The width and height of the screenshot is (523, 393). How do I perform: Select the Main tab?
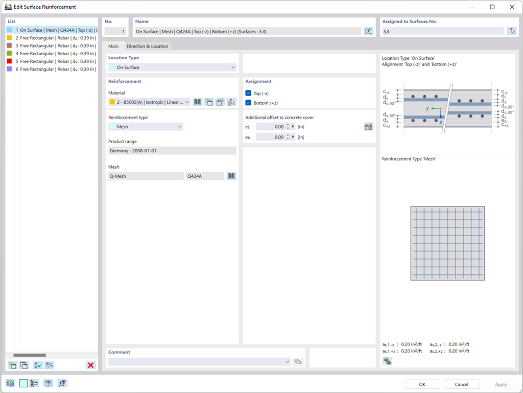(113, 45)
